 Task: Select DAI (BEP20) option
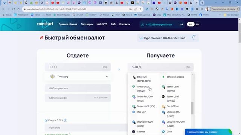click(x=170, y=106)
